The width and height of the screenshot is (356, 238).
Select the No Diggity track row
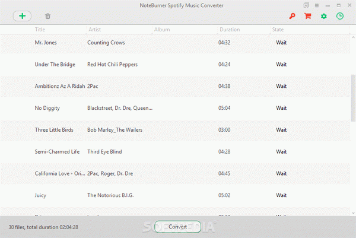coord(175,108)
